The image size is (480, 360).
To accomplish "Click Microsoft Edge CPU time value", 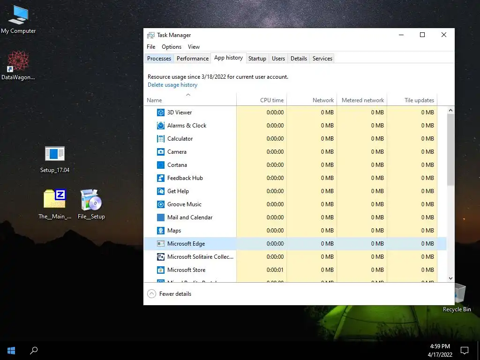I will [275, 244].
